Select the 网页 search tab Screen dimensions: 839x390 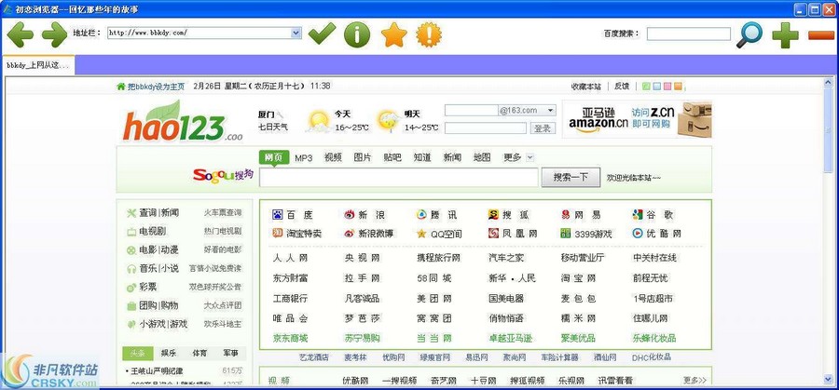point(273,157)
